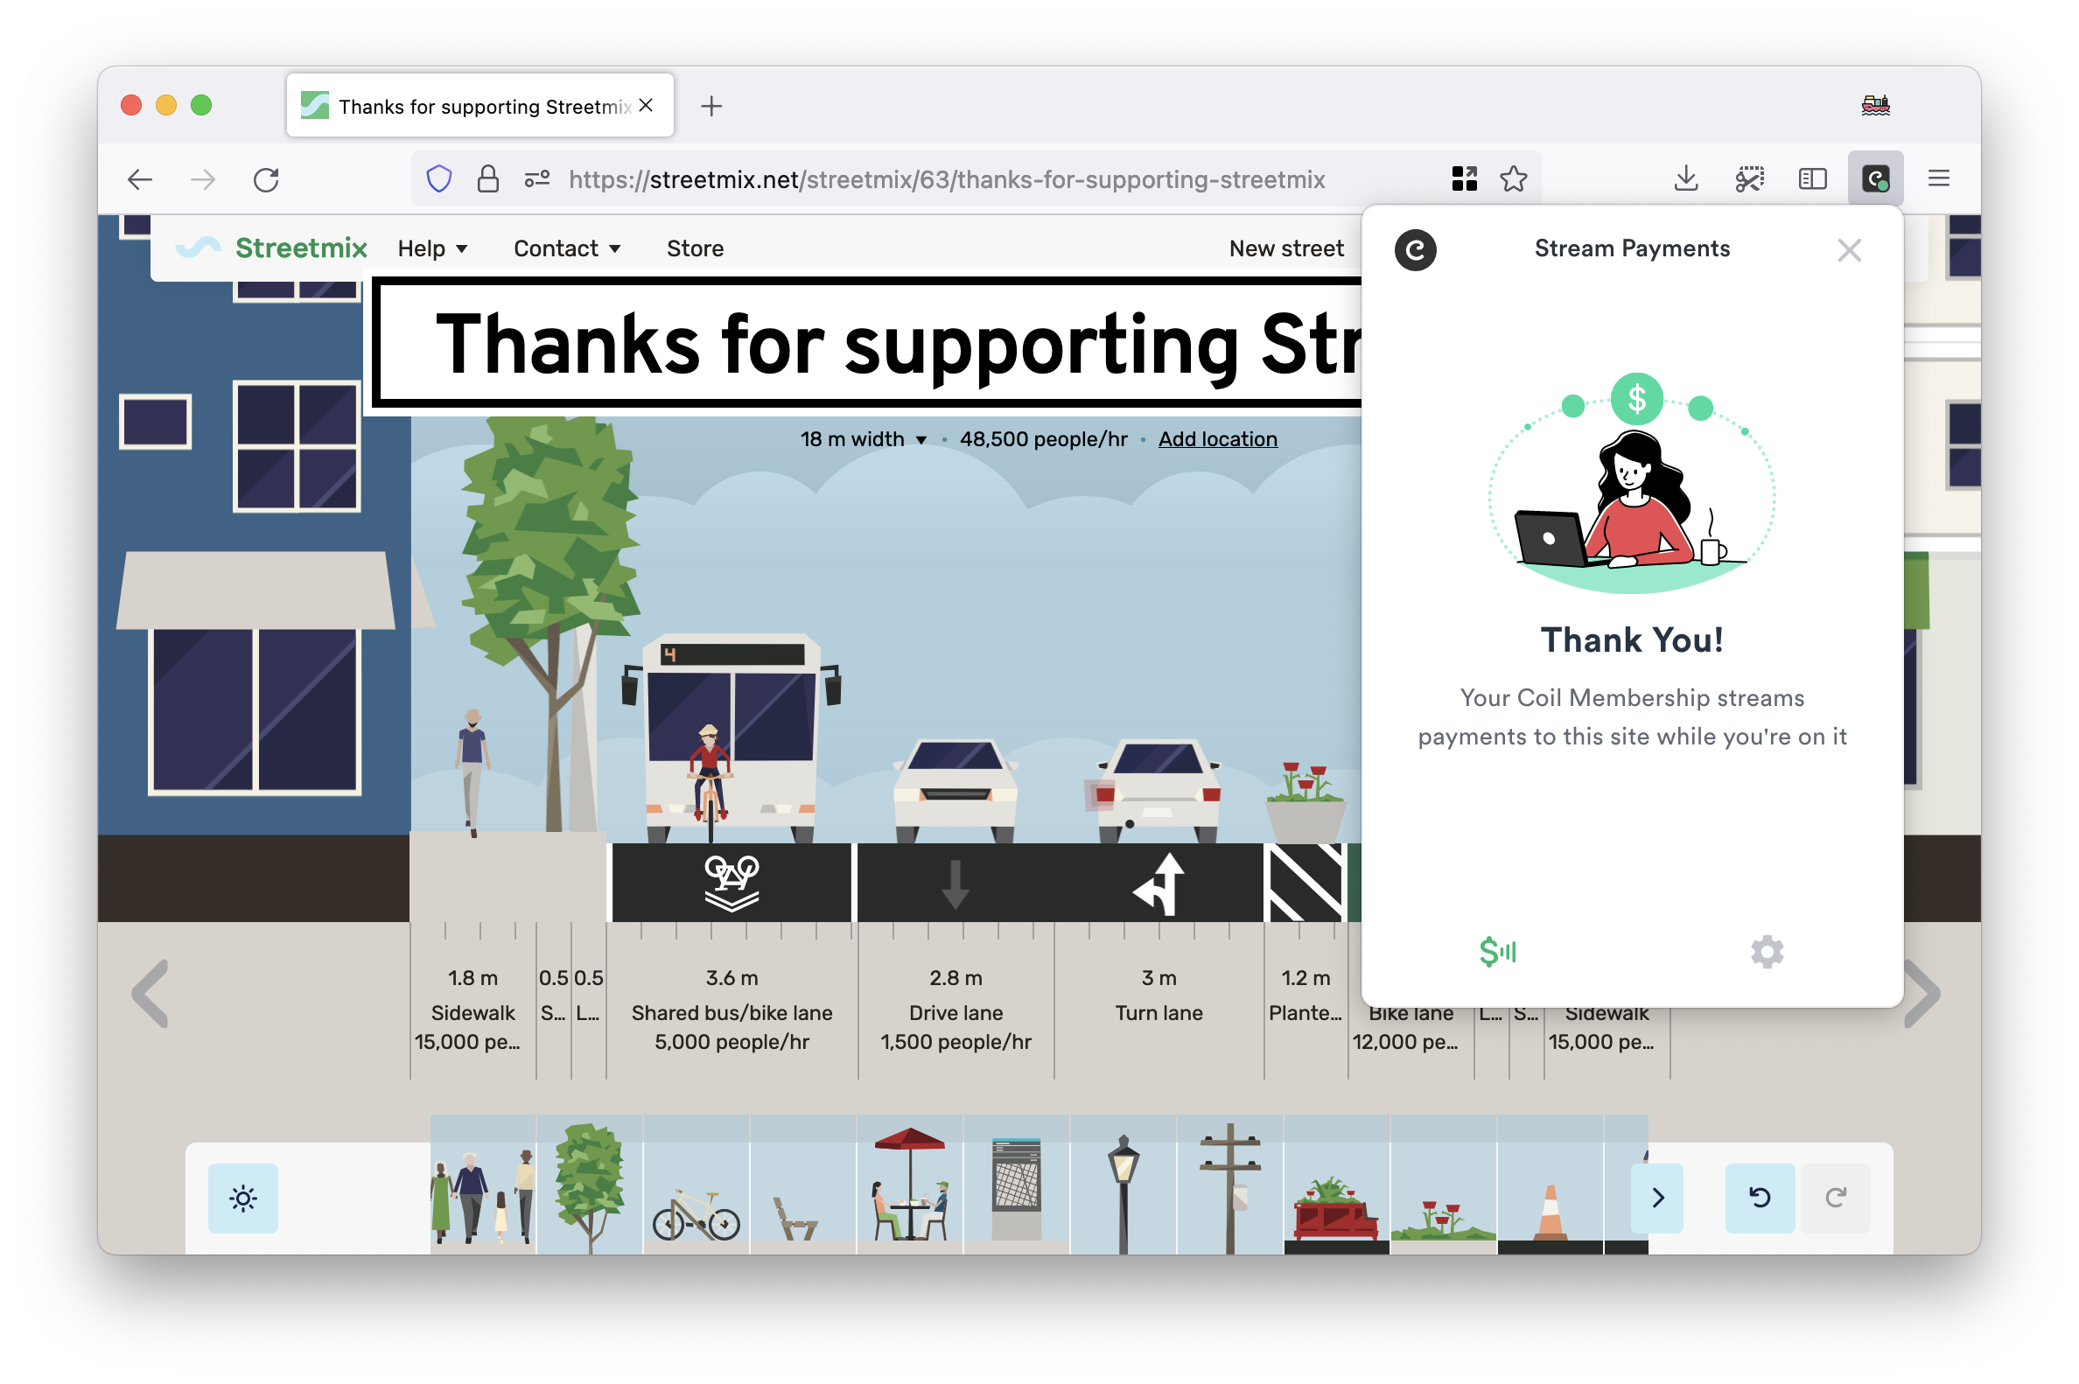
Task: Click the Add location link
Action: (1217, 438)
